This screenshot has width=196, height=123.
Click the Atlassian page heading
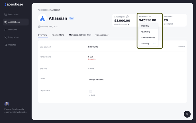[x=58, y=18]
